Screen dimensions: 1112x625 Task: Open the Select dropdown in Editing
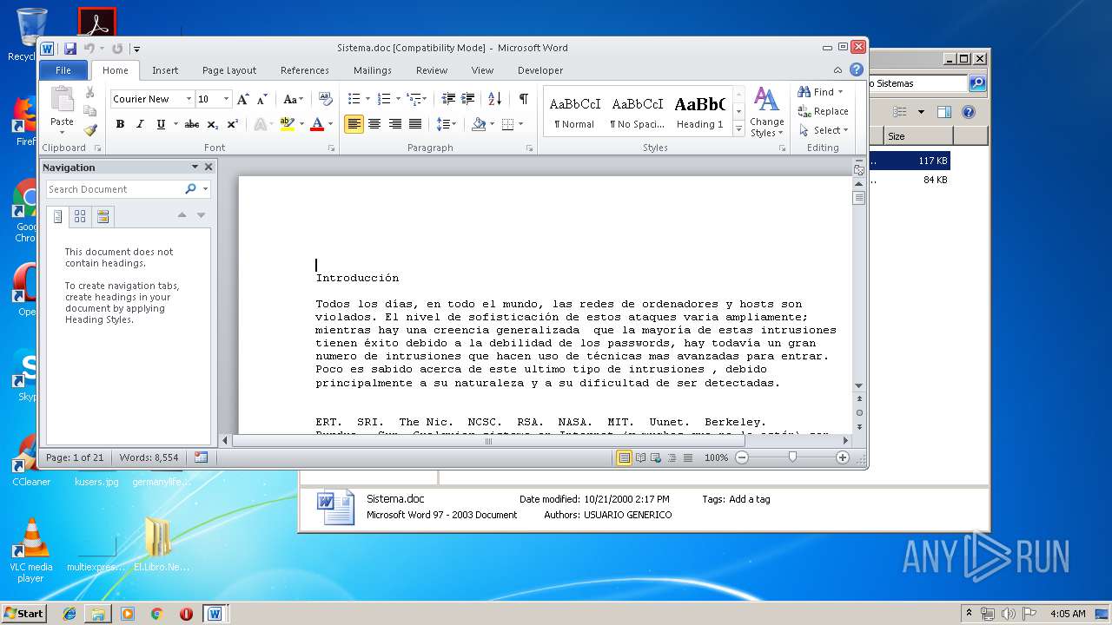pyautogui.click(x=824, y=130)
